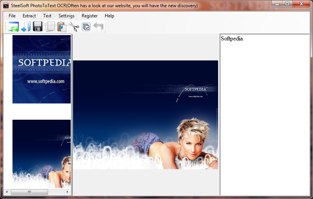Viewport: 313px width, 199px height.
Task: Click the main preview image
Action: pos(146,115)
